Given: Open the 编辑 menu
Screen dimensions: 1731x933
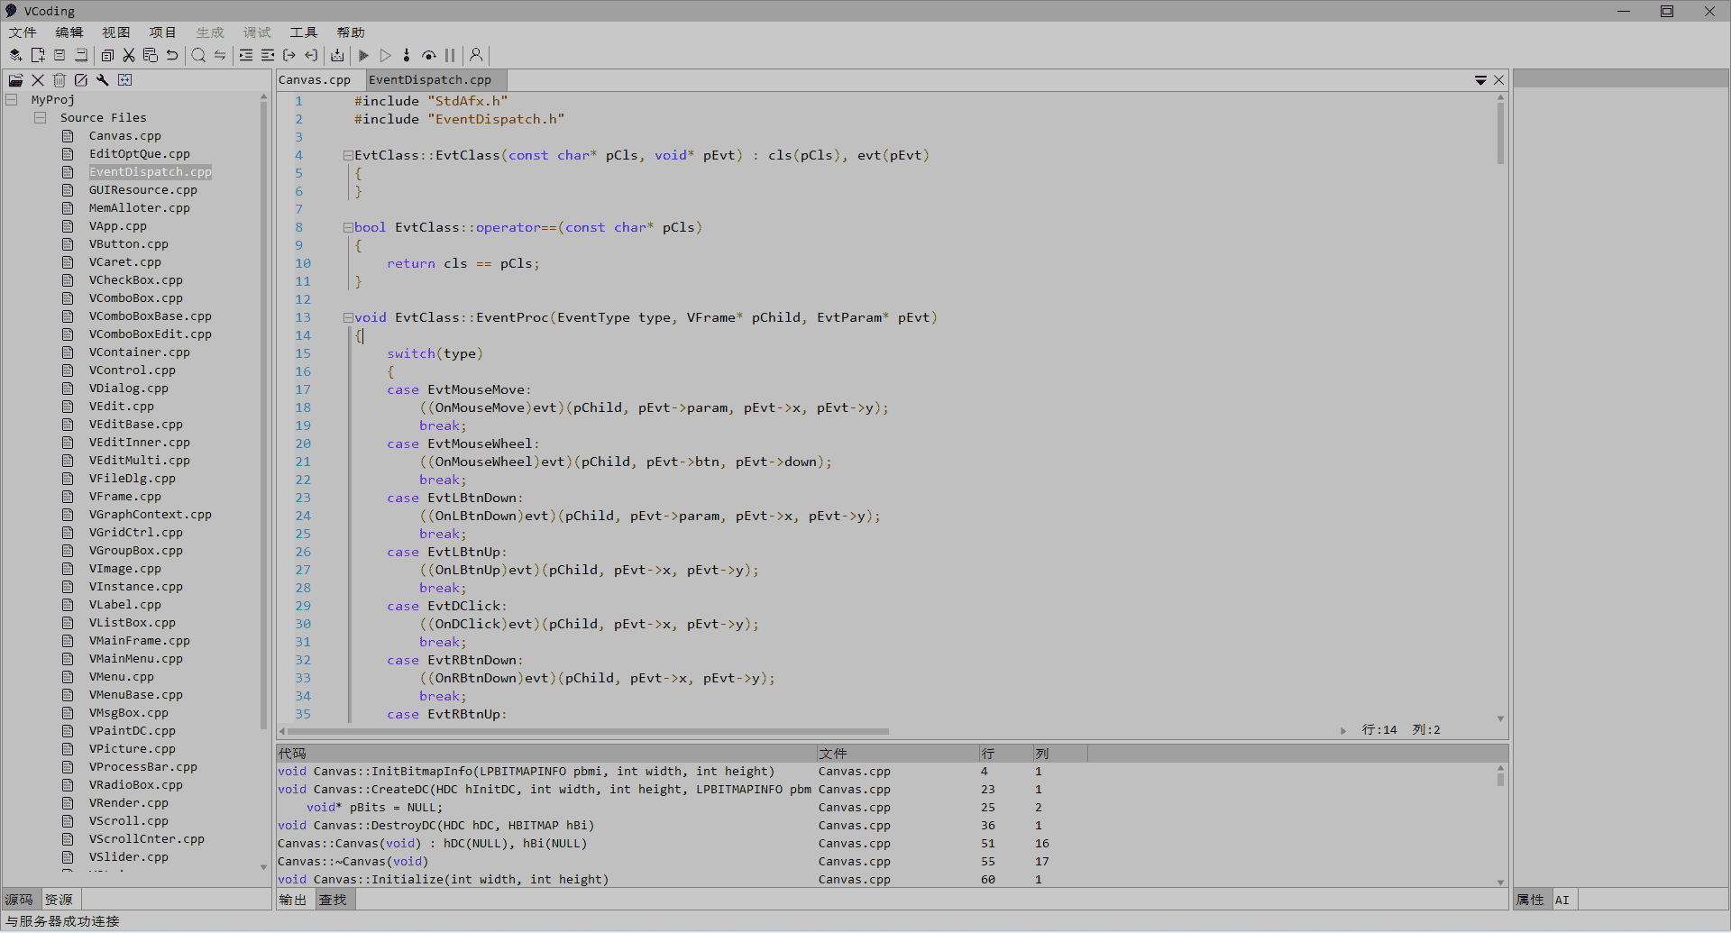Looking at the screenshot, I should point(69,32).
